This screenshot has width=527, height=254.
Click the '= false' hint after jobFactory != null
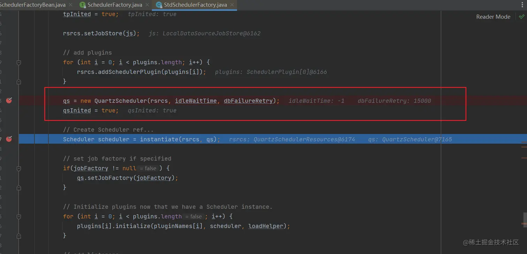click(x=148, y=169)
